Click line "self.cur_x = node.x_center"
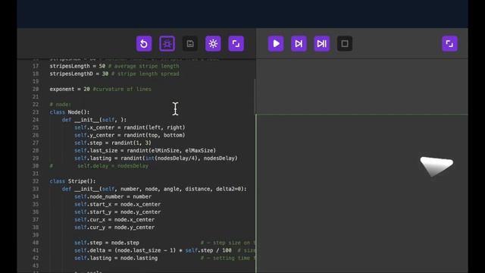Image resolution: width=485 pixels, height=273 pixels. 114,220
